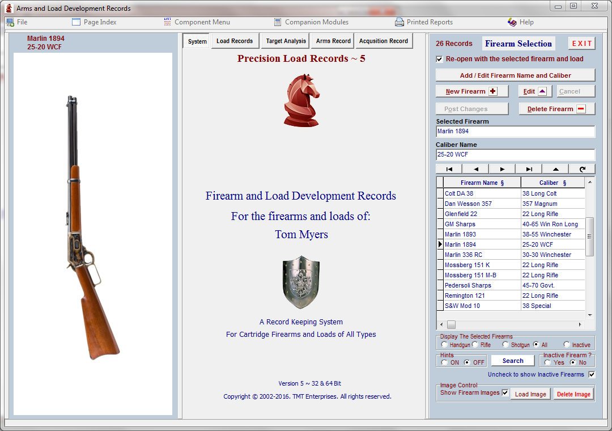Image resolution: width=612 pixels, height=431 pixels.
Task: Go to the next firearm record
Action: pos(502,169)
